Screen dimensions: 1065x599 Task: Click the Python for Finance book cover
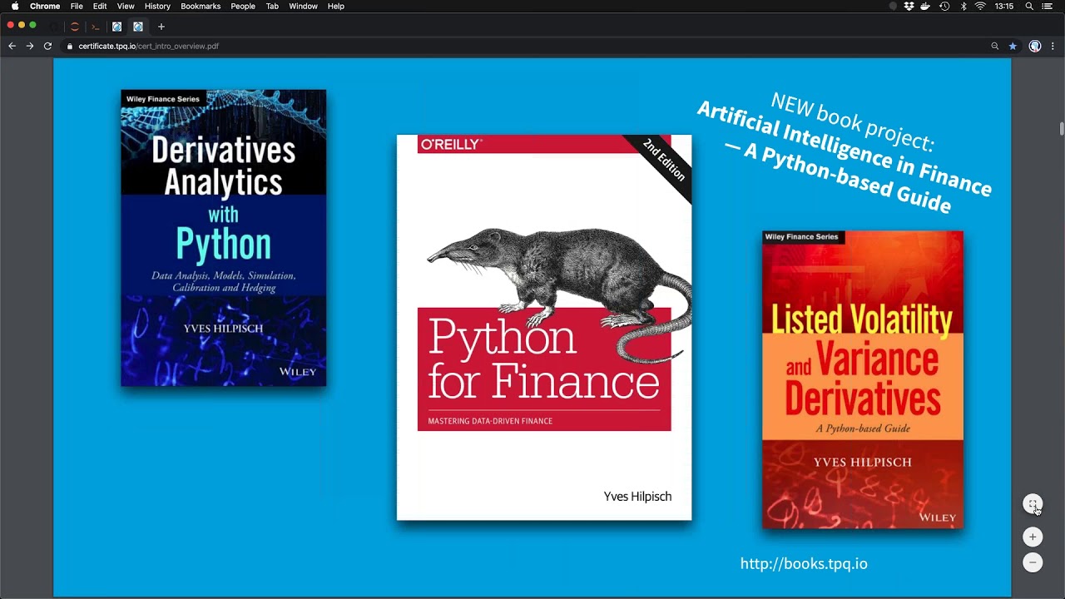pos(544,328)
